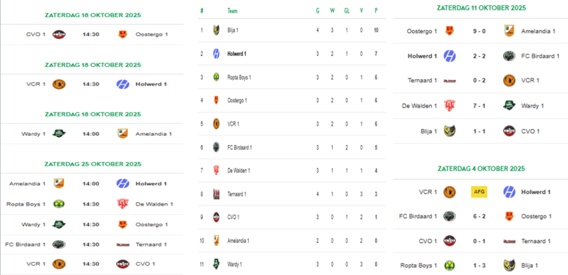This screenshot has width=568, height=275.
Task: Click the Ternaard logo in standings row 8
Action: [x=216, y=194]
